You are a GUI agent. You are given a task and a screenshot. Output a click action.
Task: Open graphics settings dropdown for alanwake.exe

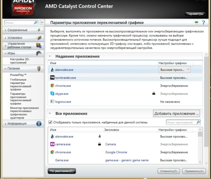[188, 70]
